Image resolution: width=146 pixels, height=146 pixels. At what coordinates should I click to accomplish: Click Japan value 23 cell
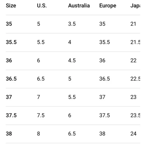pos(133,97)
